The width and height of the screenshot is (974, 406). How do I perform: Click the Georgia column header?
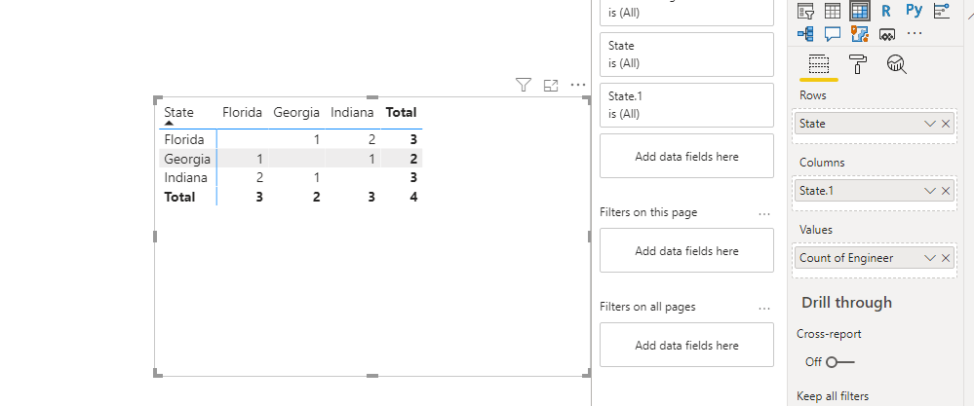pyautogui.click(x=296, y=113)
